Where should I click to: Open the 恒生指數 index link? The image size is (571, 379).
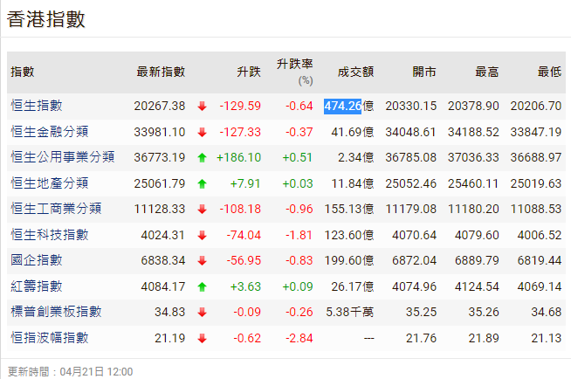[x=37, y=106]
